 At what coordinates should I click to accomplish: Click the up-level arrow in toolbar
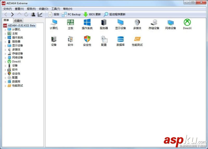point(19,14)
